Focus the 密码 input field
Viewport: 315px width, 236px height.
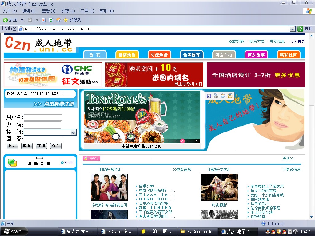[x=42, y=125]
